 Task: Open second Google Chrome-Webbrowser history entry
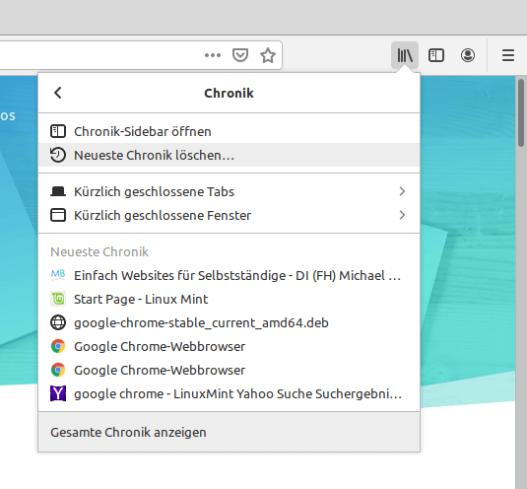coord(229,370)
